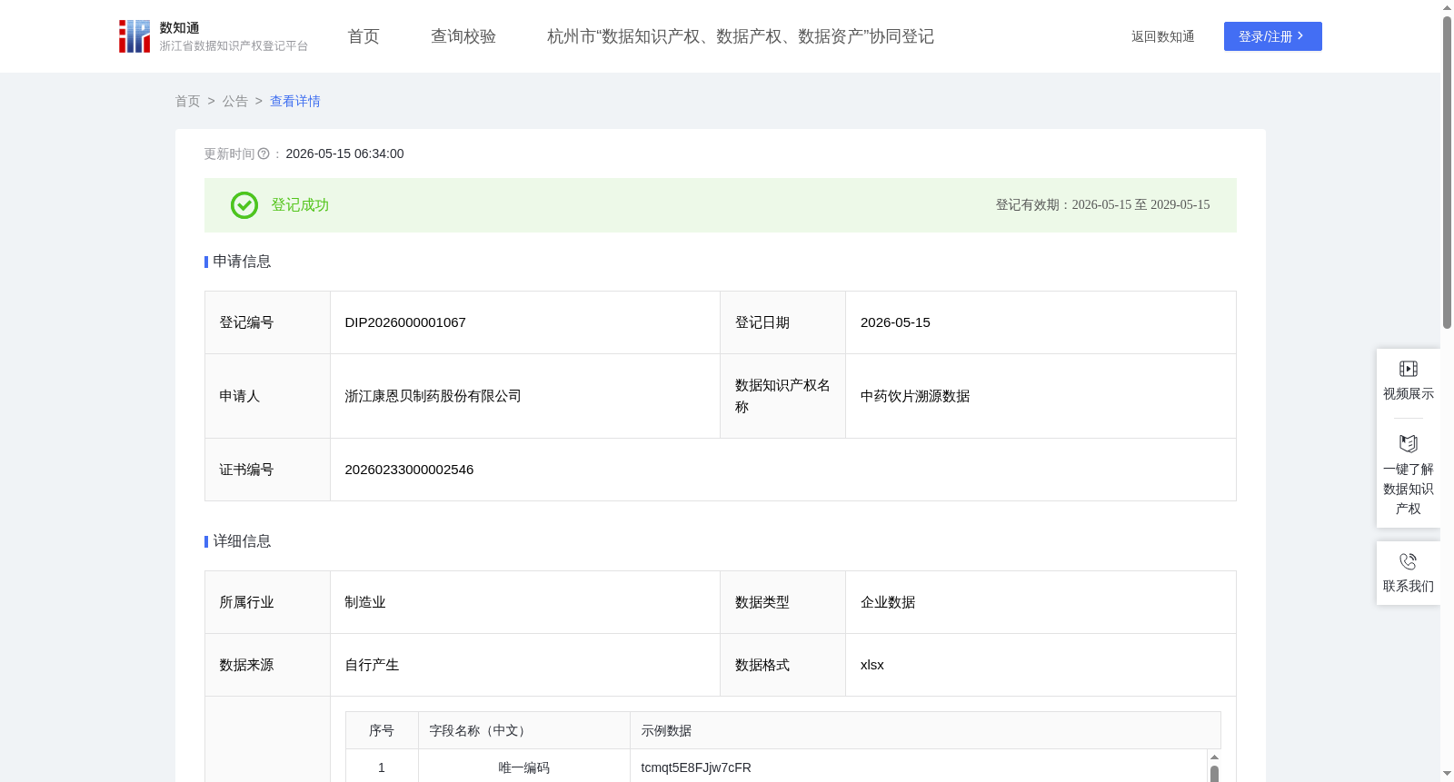Viewport: 1454px width, 782px height.
Task: Select the data source value 自行产生
Action: tap(372, 665)
